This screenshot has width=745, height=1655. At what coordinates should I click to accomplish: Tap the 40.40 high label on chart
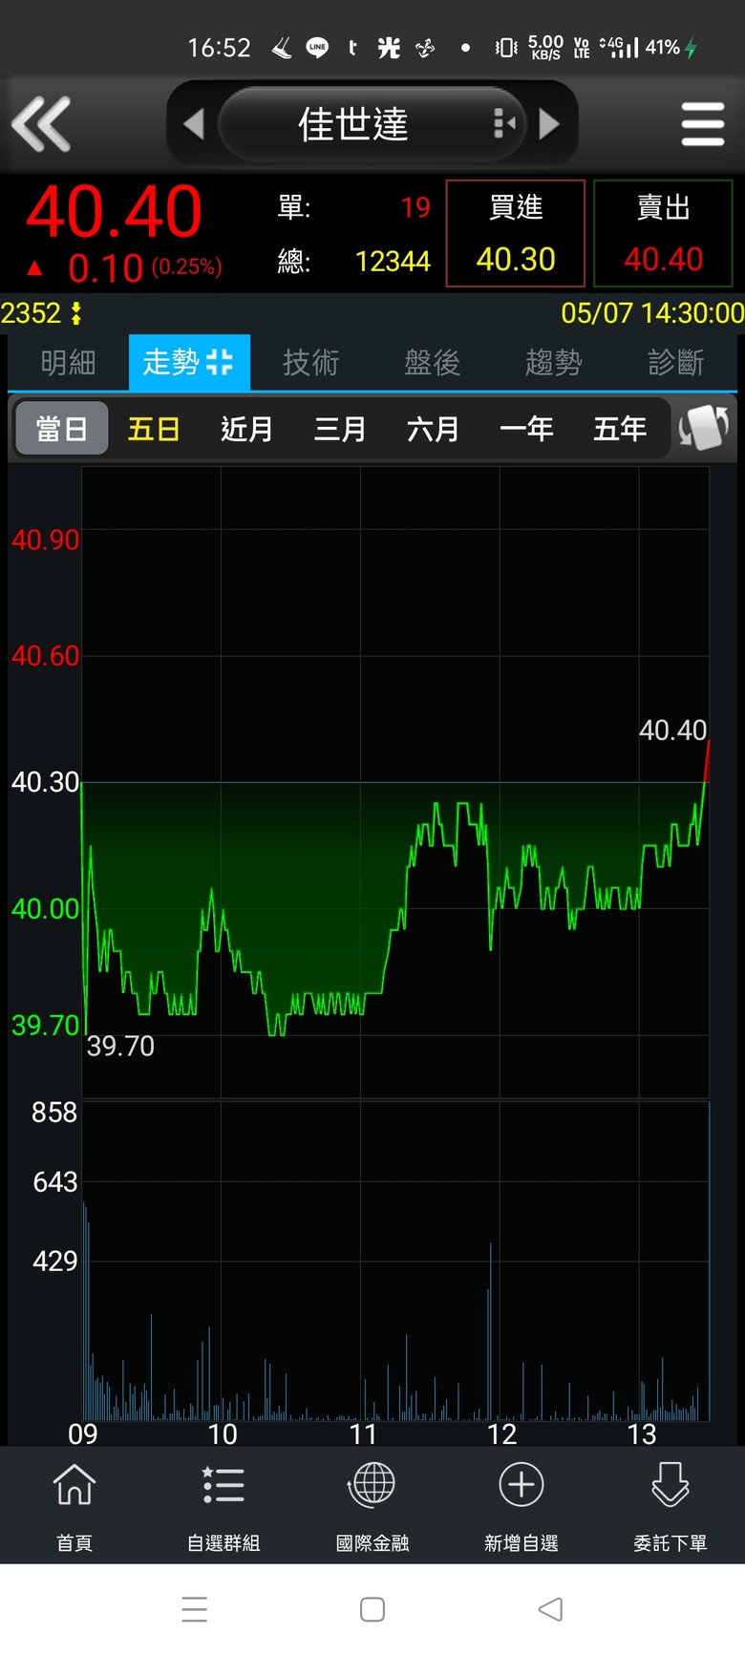coord(672,731)
